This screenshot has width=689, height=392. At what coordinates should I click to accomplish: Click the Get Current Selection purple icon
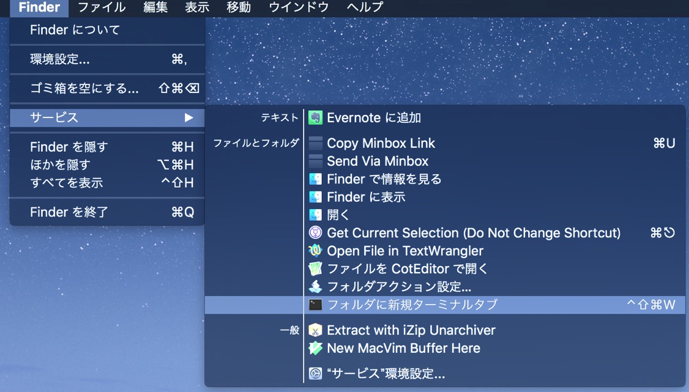(315, 232)
